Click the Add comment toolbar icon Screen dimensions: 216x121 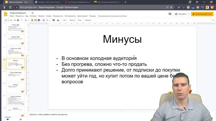[x=54, y=20]
